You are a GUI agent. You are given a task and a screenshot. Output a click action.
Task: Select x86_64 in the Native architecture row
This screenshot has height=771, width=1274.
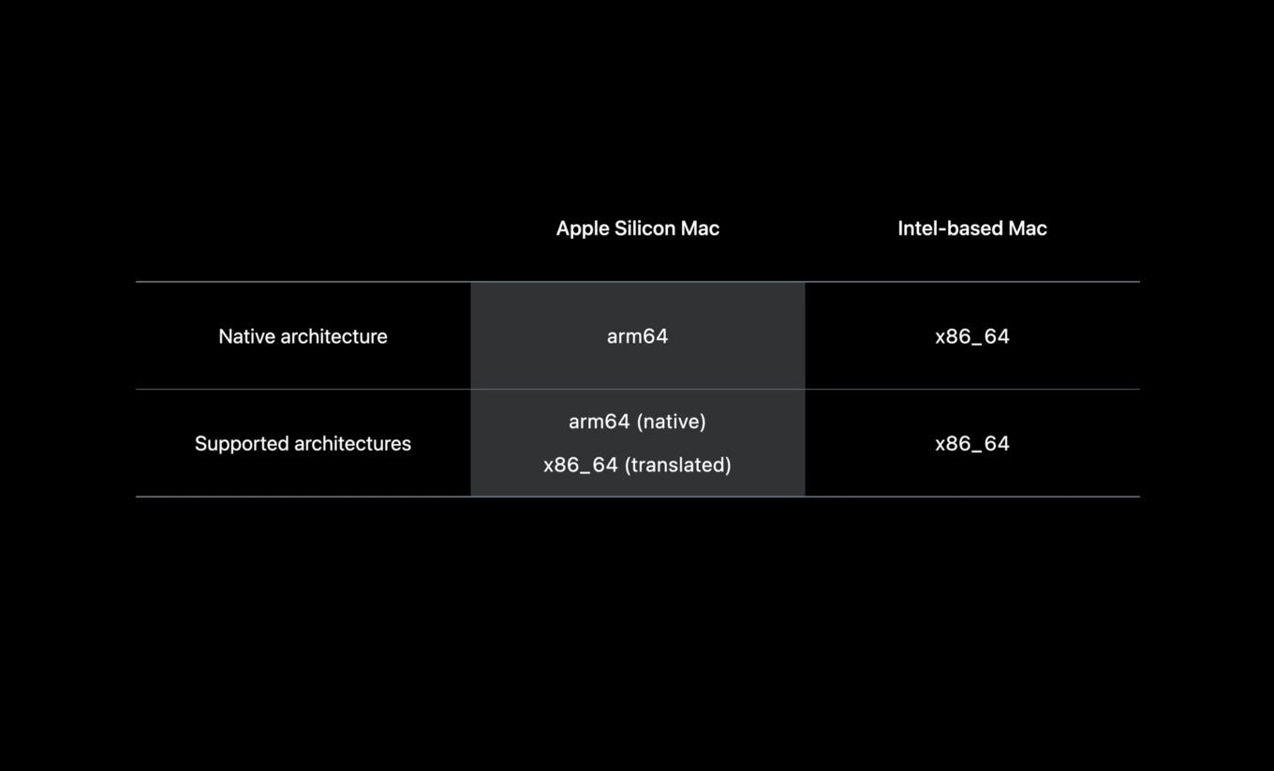pyautogui.click(x=972, y=337)
